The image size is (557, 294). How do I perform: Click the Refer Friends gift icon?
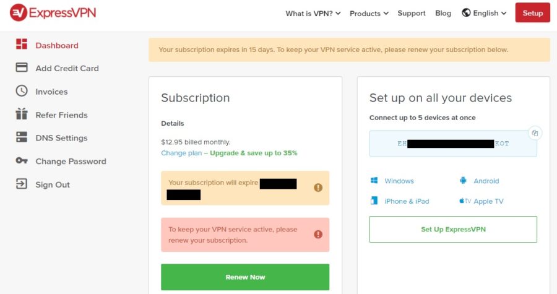(22, 114)
